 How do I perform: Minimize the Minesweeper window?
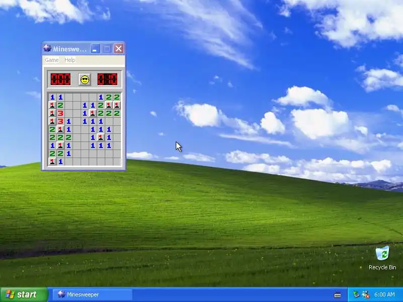click(95, 48)
